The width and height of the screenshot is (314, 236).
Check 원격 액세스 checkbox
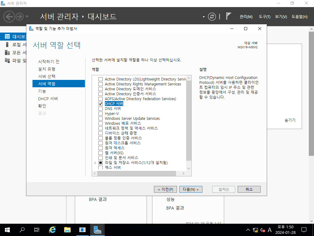(101, 148)
